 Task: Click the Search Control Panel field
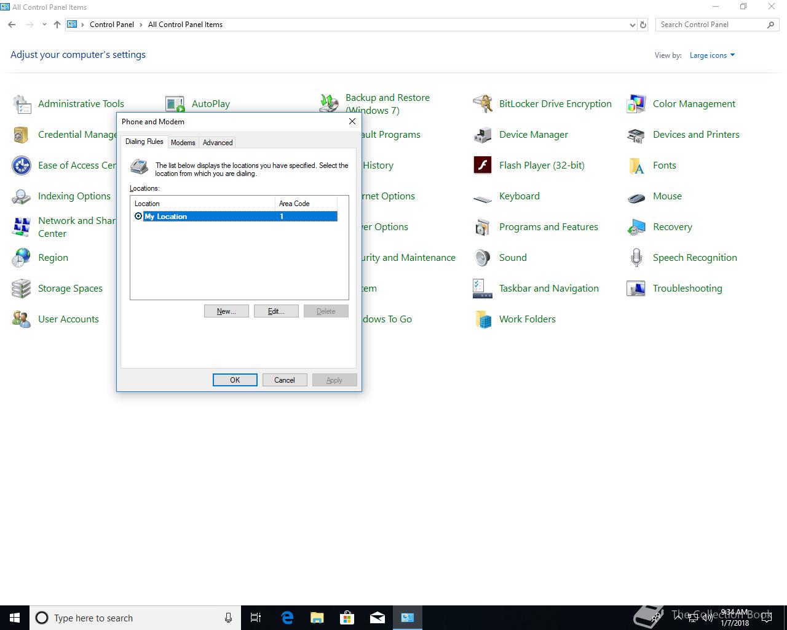(710, 25)
